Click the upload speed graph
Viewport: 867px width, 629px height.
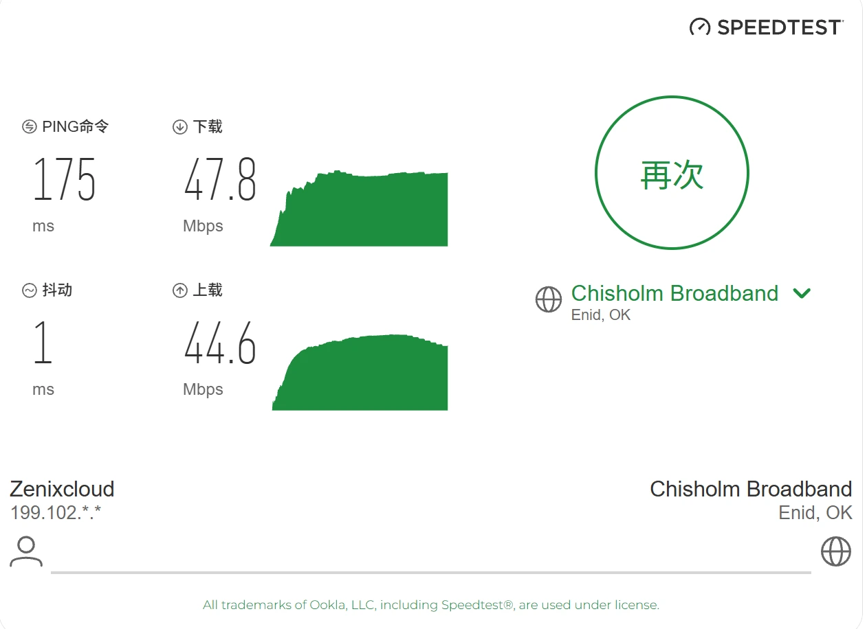tap(360, 372)
